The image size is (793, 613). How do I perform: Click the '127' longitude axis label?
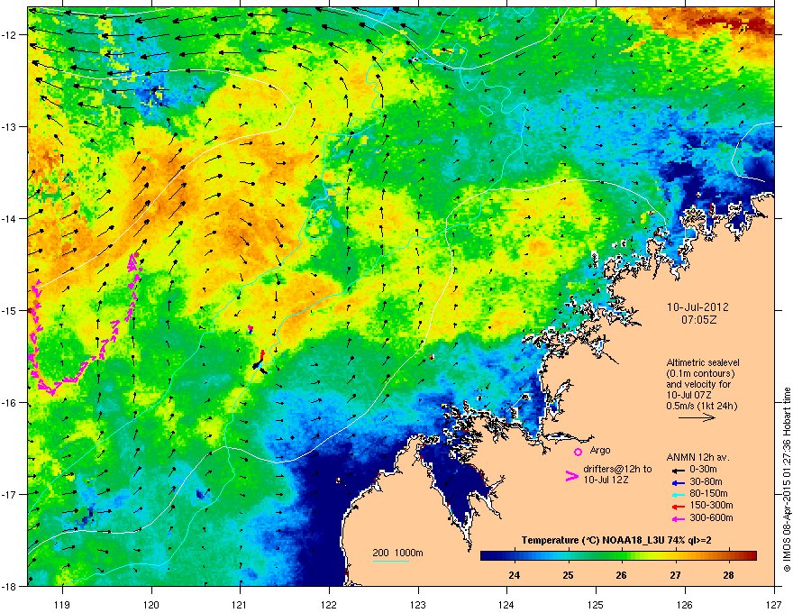point(774,605)
